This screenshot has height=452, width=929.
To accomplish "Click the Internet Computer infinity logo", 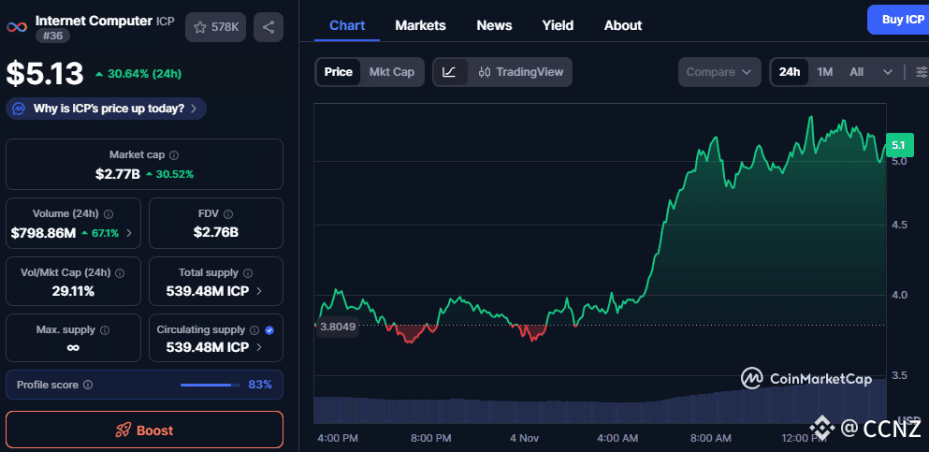I will point(17,27).
